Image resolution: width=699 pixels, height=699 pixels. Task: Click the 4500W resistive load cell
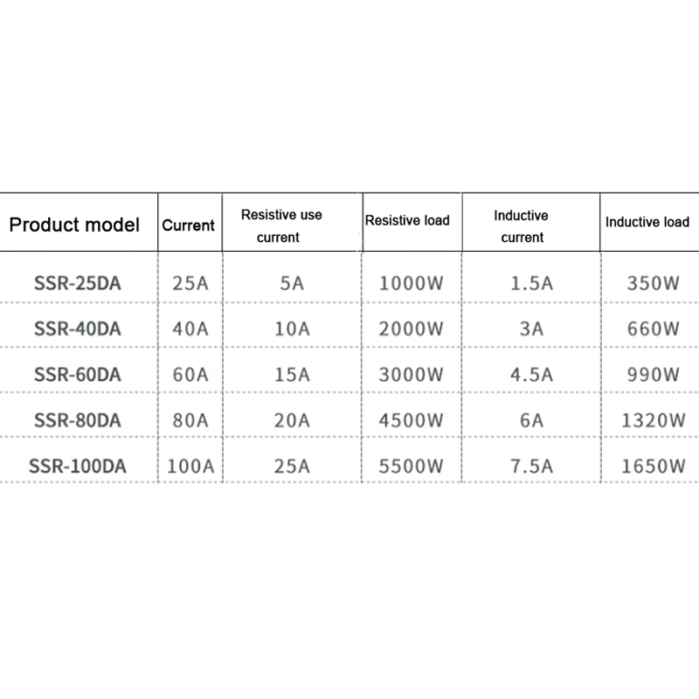(412, 419)
